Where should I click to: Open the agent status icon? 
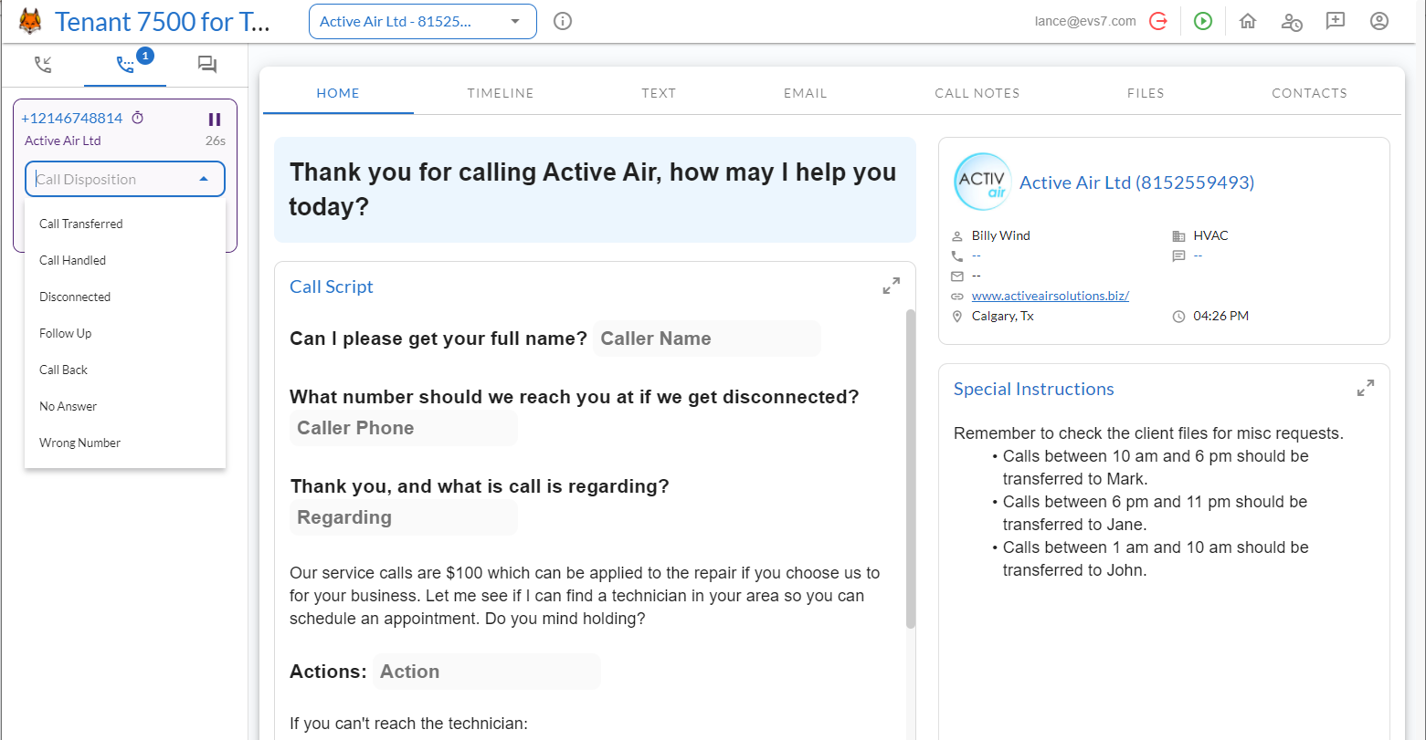click(1291, 20)
